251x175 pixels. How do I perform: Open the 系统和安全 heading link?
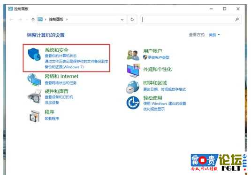coord(56,50)
